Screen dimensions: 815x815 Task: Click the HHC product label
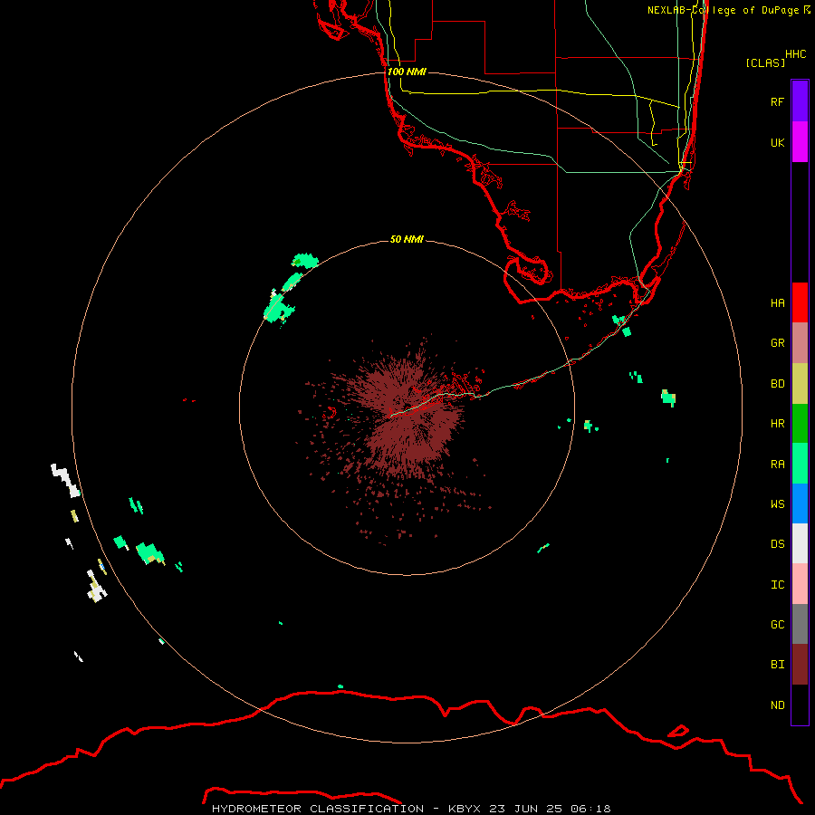point(795,54)
